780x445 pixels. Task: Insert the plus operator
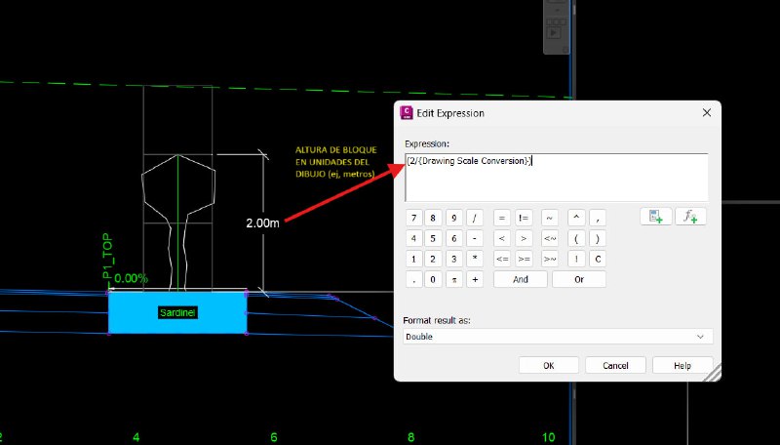[x=475, y=279]
